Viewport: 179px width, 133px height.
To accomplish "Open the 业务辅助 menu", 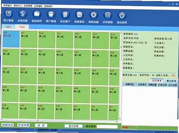I will pyautogui.click(x=38, y=6).
